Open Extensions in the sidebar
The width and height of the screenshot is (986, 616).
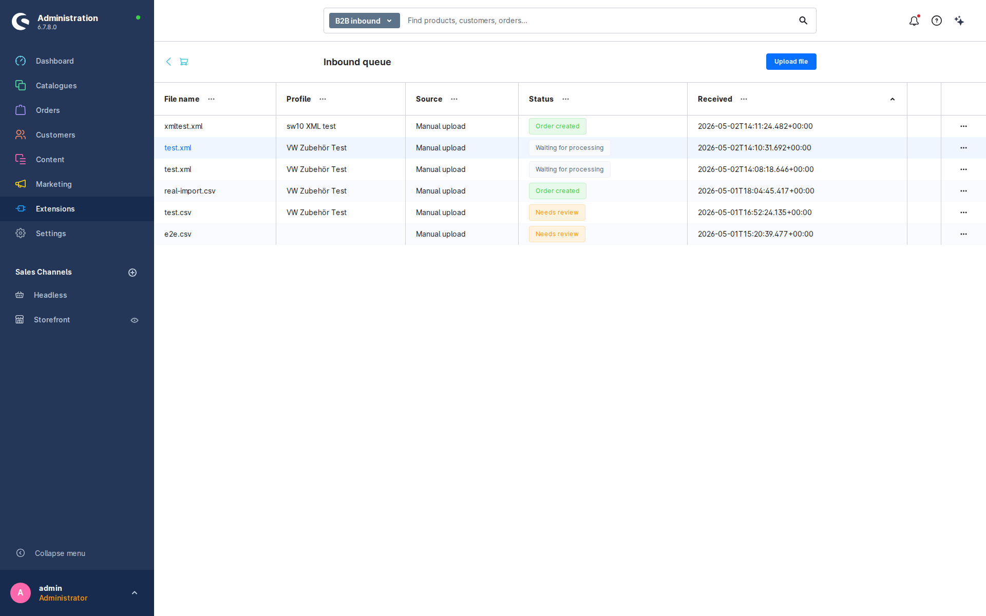click(x=77, y=209)
